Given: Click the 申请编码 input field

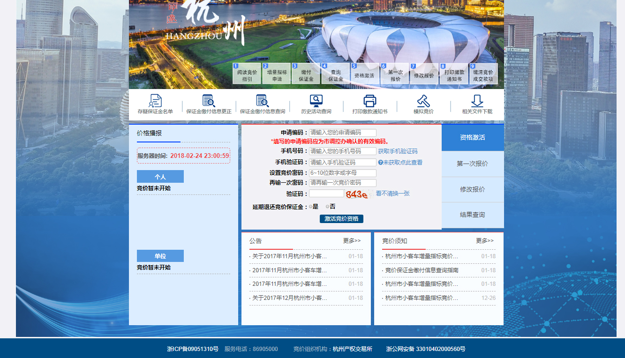Looking at the screenshot, I should [342, 133].
